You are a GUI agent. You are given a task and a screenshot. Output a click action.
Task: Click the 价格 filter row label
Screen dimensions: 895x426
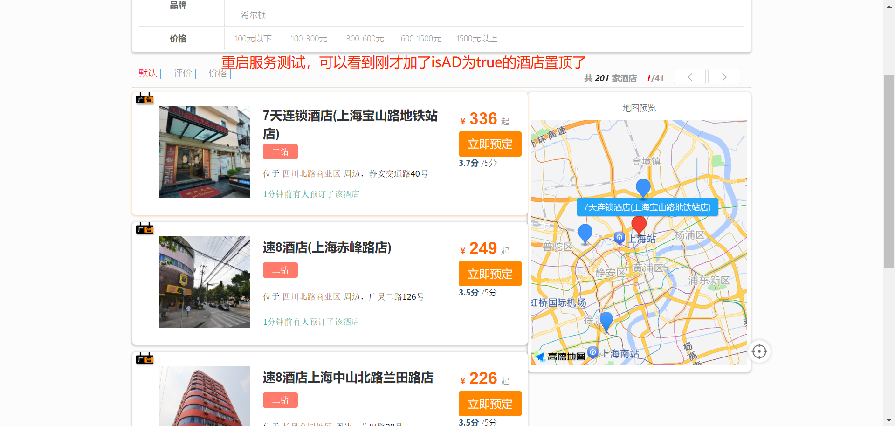coord(178,39)
